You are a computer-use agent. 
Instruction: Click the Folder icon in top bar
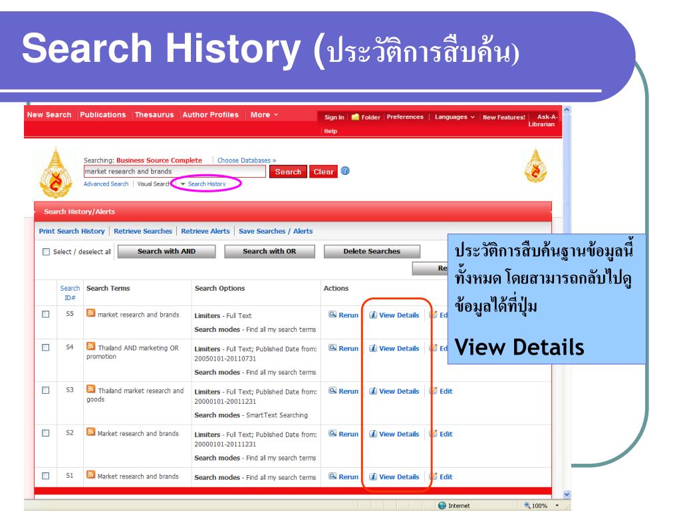355,117
